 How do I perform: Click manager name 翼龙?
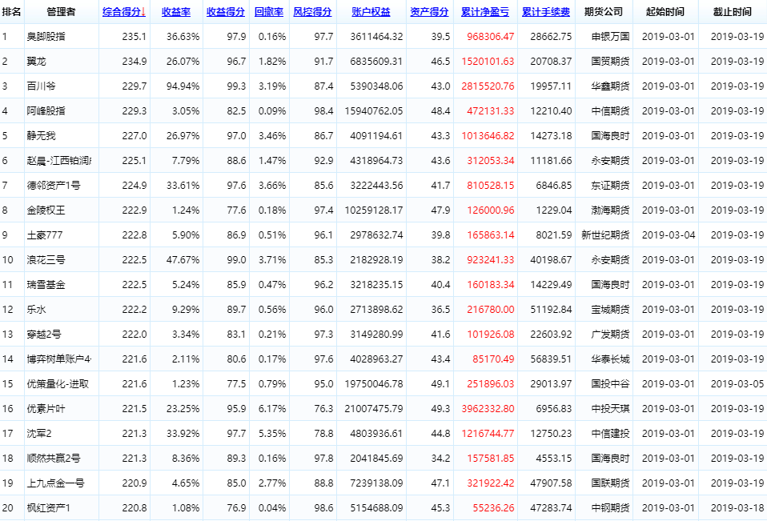coord(36,62)
